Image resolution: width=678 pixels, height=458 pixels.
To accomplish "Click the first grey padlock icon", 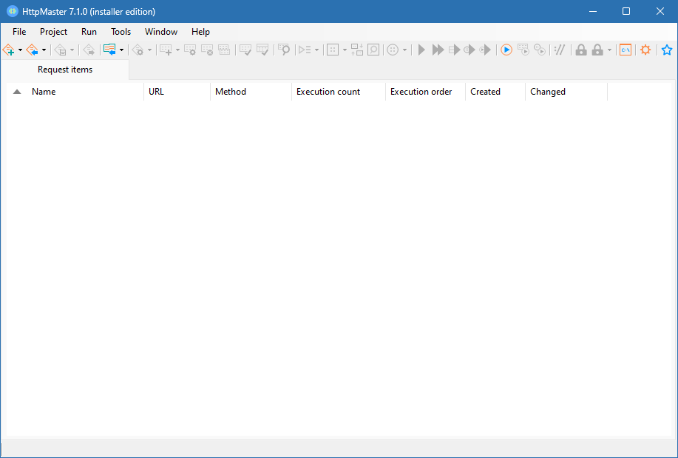I will click(581, 50).
